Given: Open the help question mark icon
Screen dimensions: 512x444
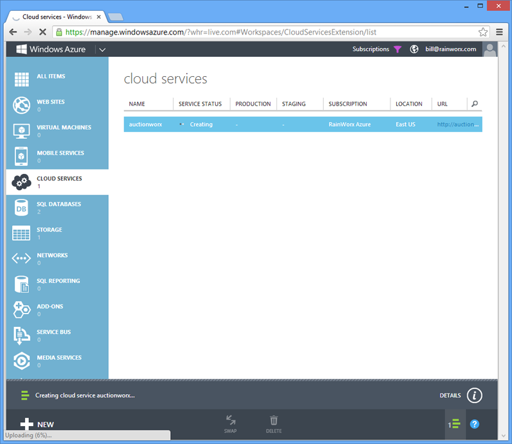Looking at the screenshot, I should point(474,424).
